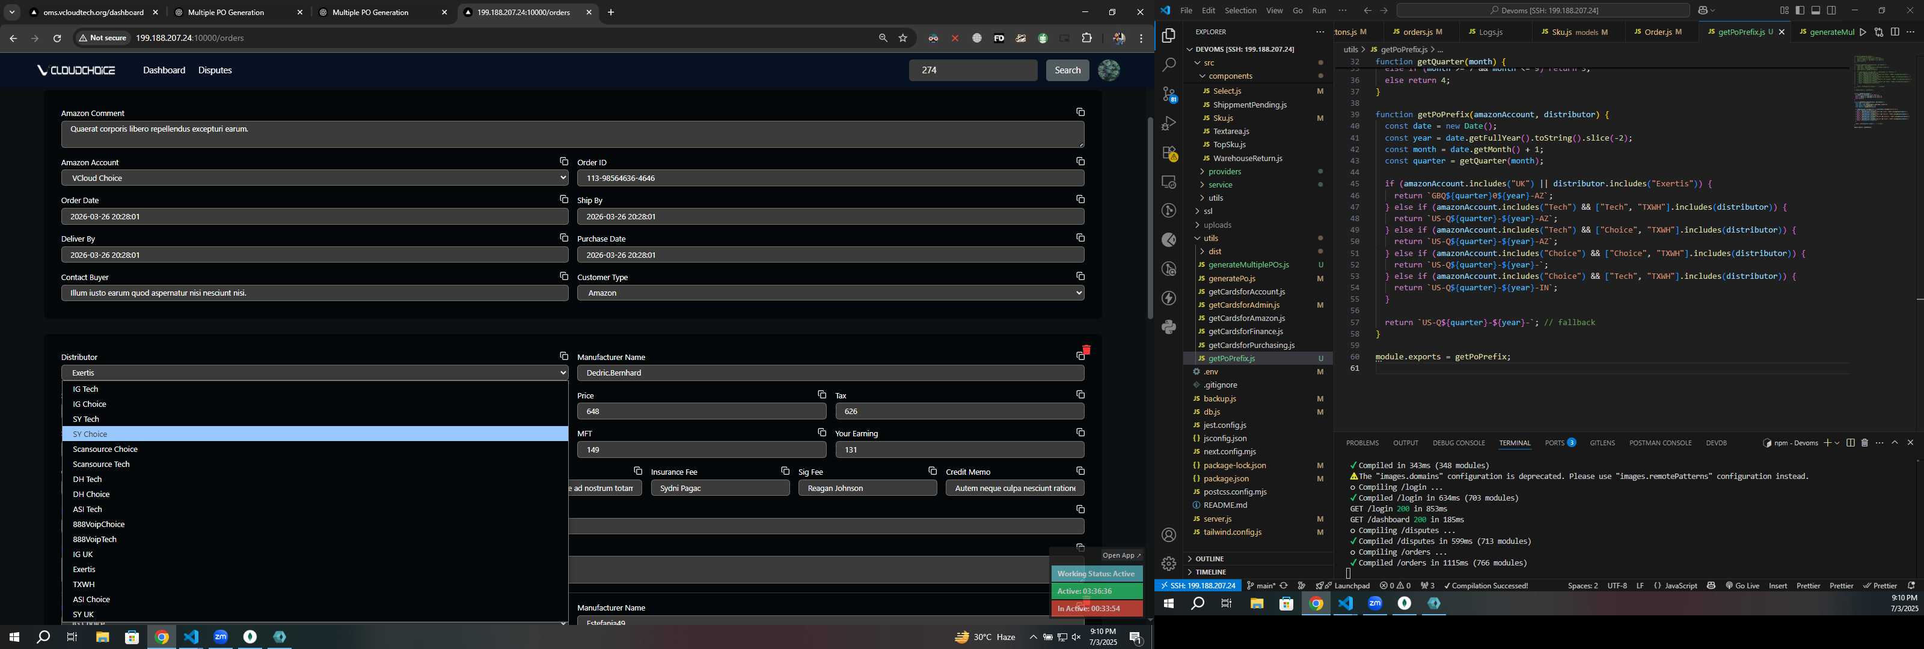
Task: Maximize the terminal panel size
Action: click(1895, 443)
